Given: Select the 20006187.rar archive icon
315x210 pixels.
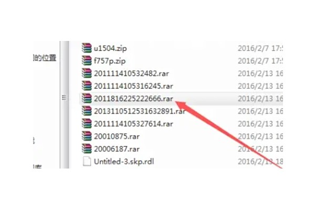Looking at the screenshot, I should coord(87,149).
